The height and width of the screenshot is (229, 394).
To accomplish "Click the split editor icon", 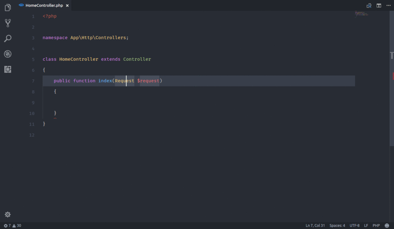I will 379,5.
